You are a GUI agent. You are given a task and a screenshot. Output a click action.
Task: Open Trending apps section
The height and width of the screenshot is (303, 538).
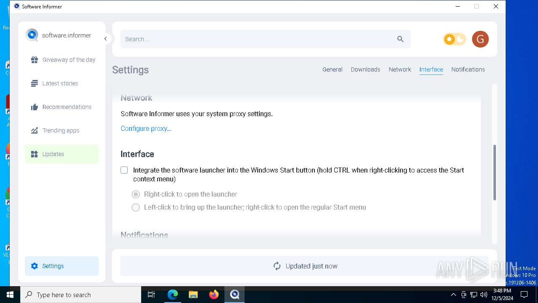(62, 130)
